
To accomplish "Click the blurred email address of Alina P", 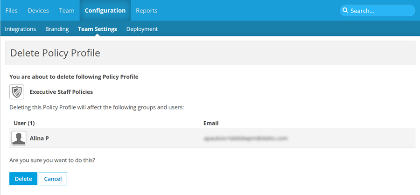I will (x=245, y=139).
